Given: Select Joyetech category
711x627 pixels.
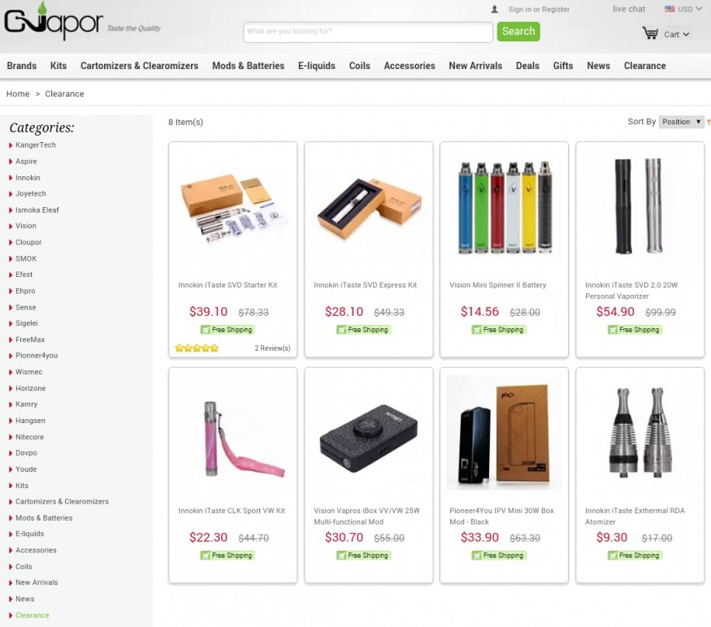Looking at the screenshot, I should click(31, 193).
